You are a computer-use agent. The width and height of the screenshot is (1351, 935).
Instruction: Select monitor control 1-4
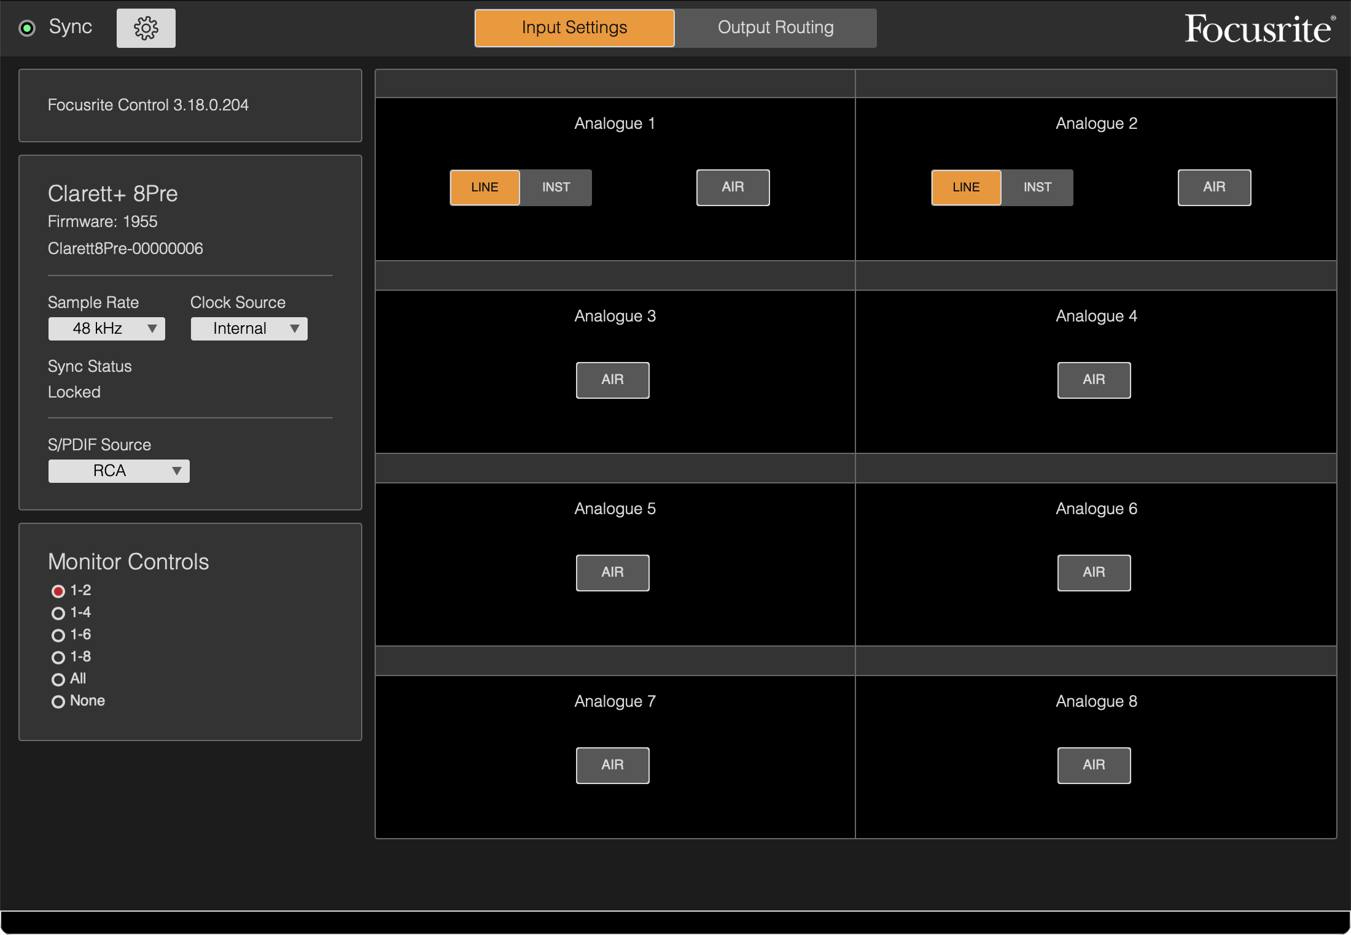[x=58, y=614]
